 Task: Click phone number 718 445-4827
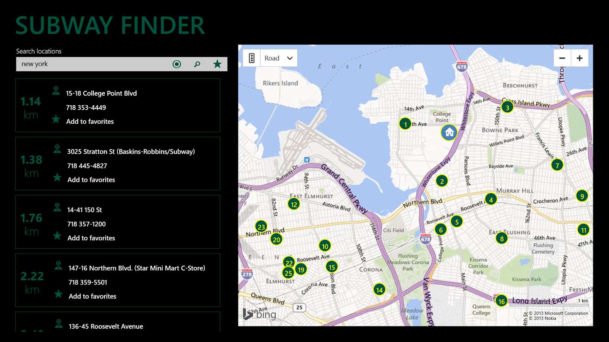coord(87,166)
